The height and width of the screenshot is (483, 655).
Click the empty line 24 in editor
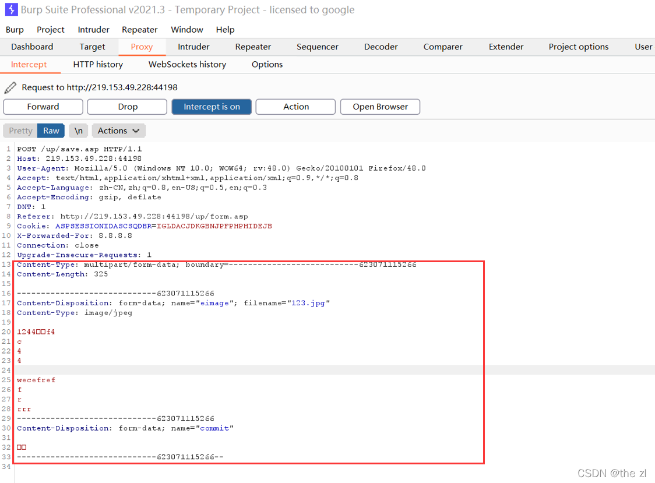334,370
